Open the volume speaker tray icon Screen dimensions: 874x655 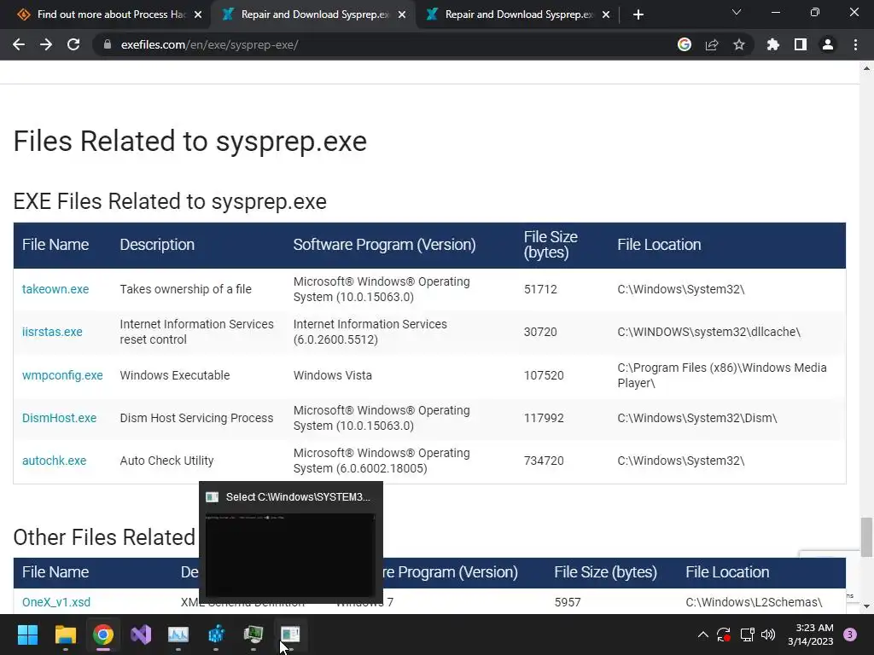tap(768, 635)
